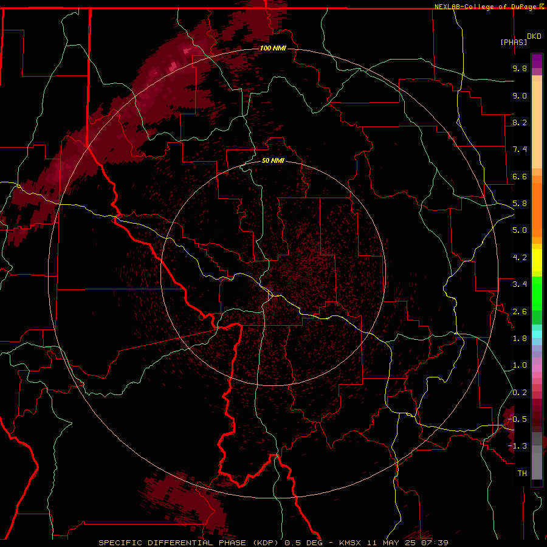
Task: Click the 9.8 value on color scale
Action: pos(520,68)
